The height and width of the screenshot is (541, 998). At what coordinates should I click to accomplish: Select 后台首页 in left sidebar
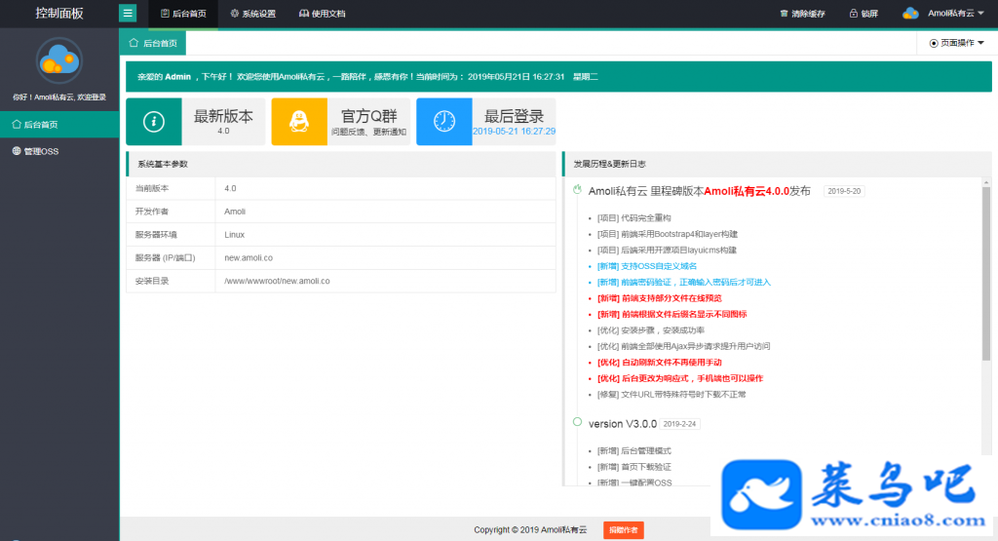coord(59,124)
